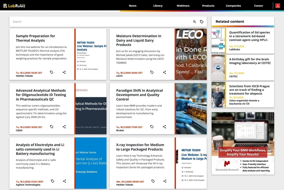Click tag icon on Moisture Determination card
The width and height of the screenshot is (284, 190).
pyautogui.click(x=152, y=72)
